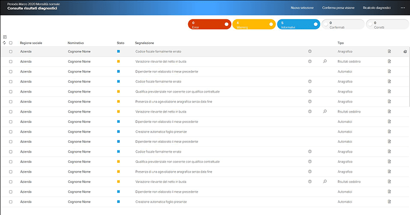The height and width of the screenshot is (215, 410).
Task: Open document icon in first Presenza agevolazione row
Action: pyautogui.click(x=389, y=101)
